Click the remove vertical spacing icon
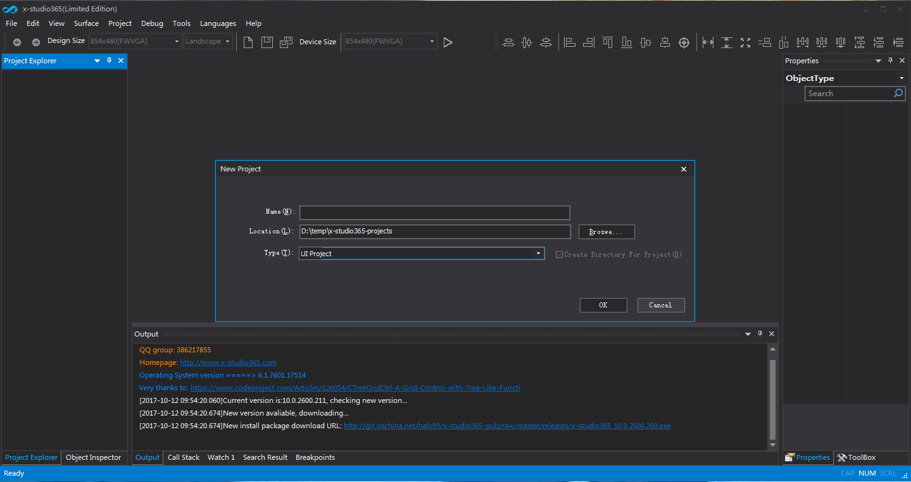911x482 pixels. tap(898, 42)
